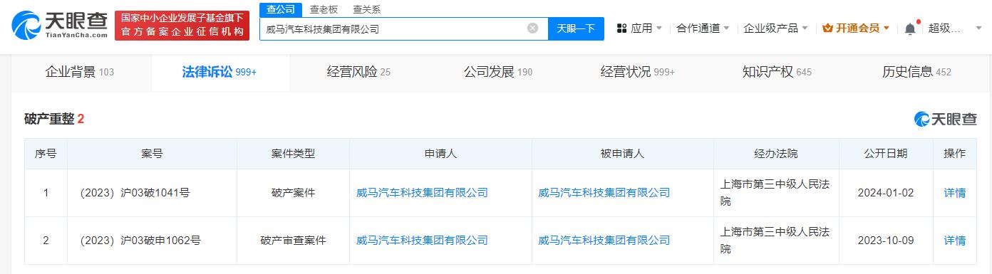Click the 开通会员 crown icon
992x274 pixels.
point(827,28)
